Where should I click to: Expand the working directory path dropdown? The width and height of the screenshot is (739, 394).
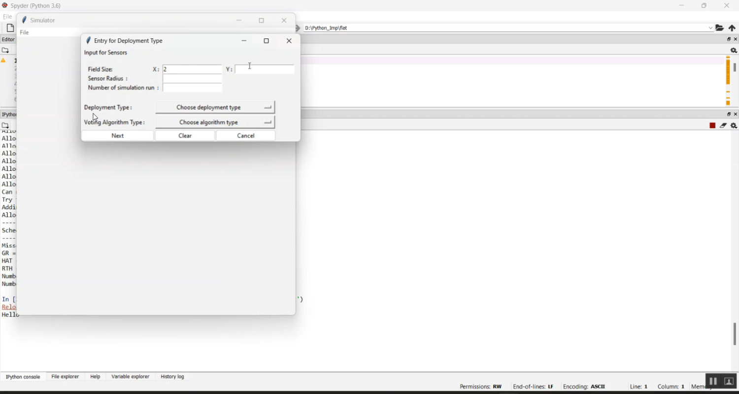710,28
